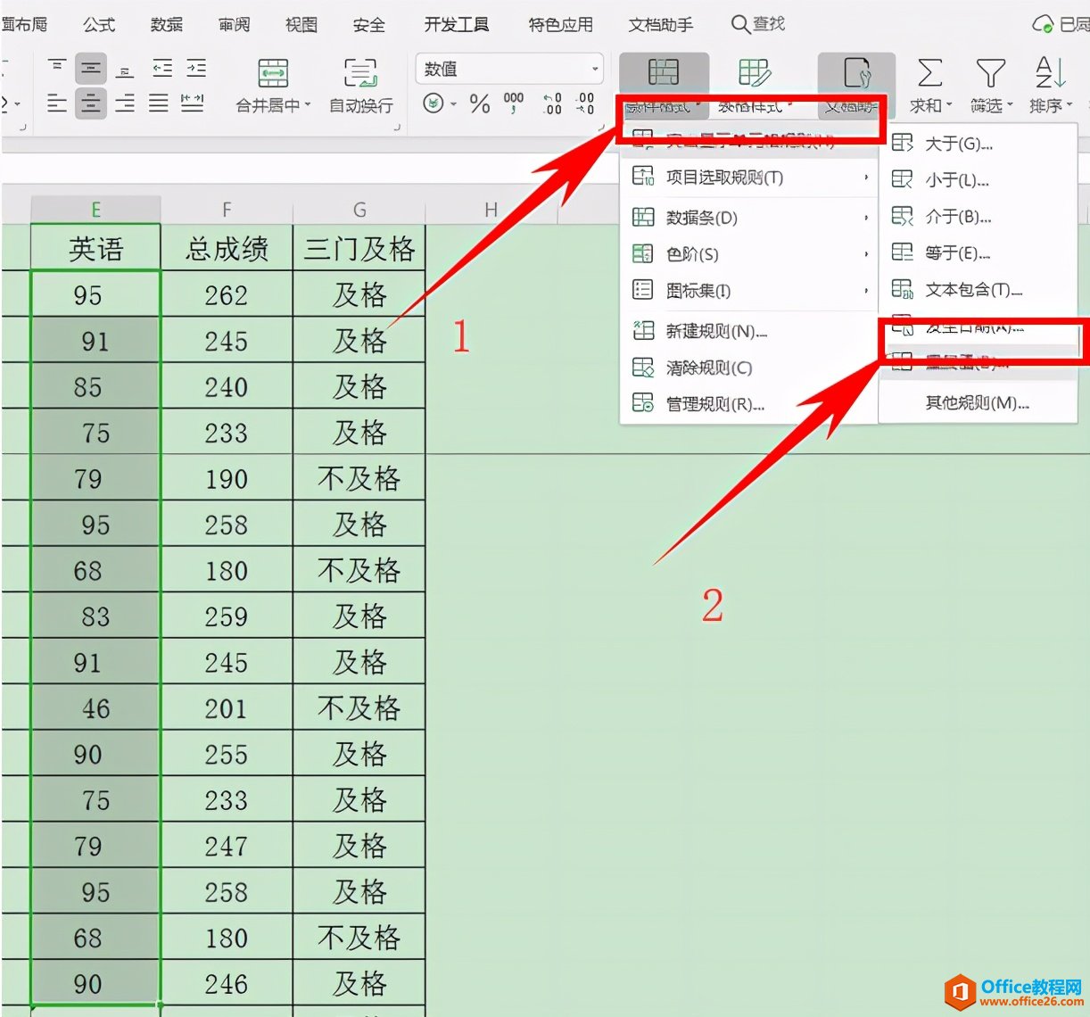Viewport: 1090px width, 1017px height.
Task: Click the Σ sum icon
Action: (929, 72)
